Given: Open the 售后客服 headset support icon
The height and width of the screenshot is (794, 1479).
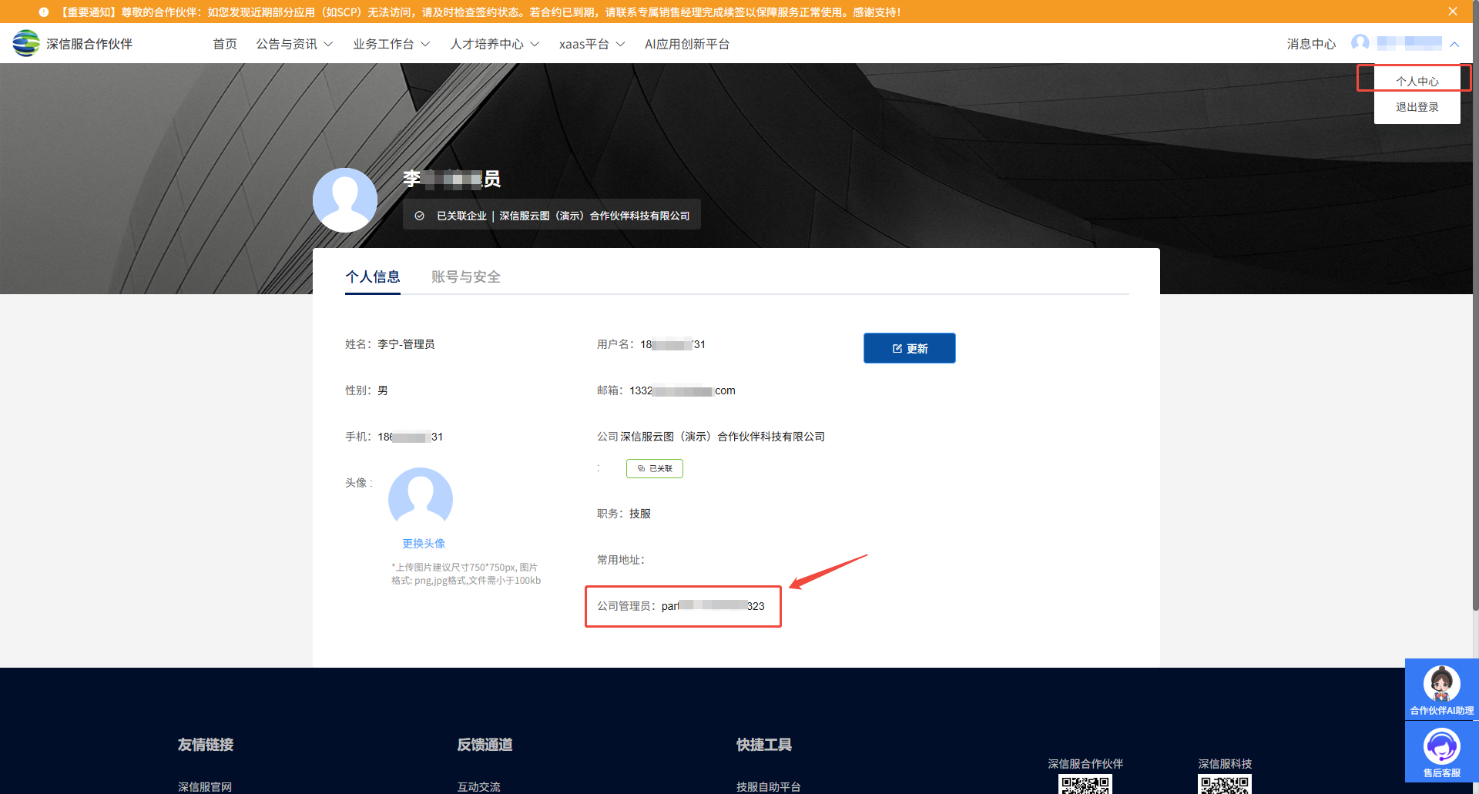Looking at the screenshot, I should coord(1441,752).
